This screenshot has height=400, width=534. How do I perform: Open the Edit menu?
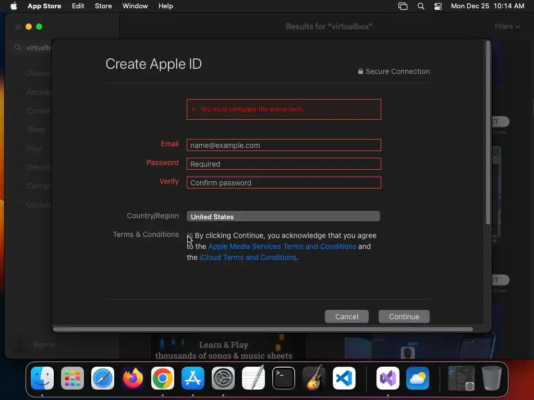point(78,6)
